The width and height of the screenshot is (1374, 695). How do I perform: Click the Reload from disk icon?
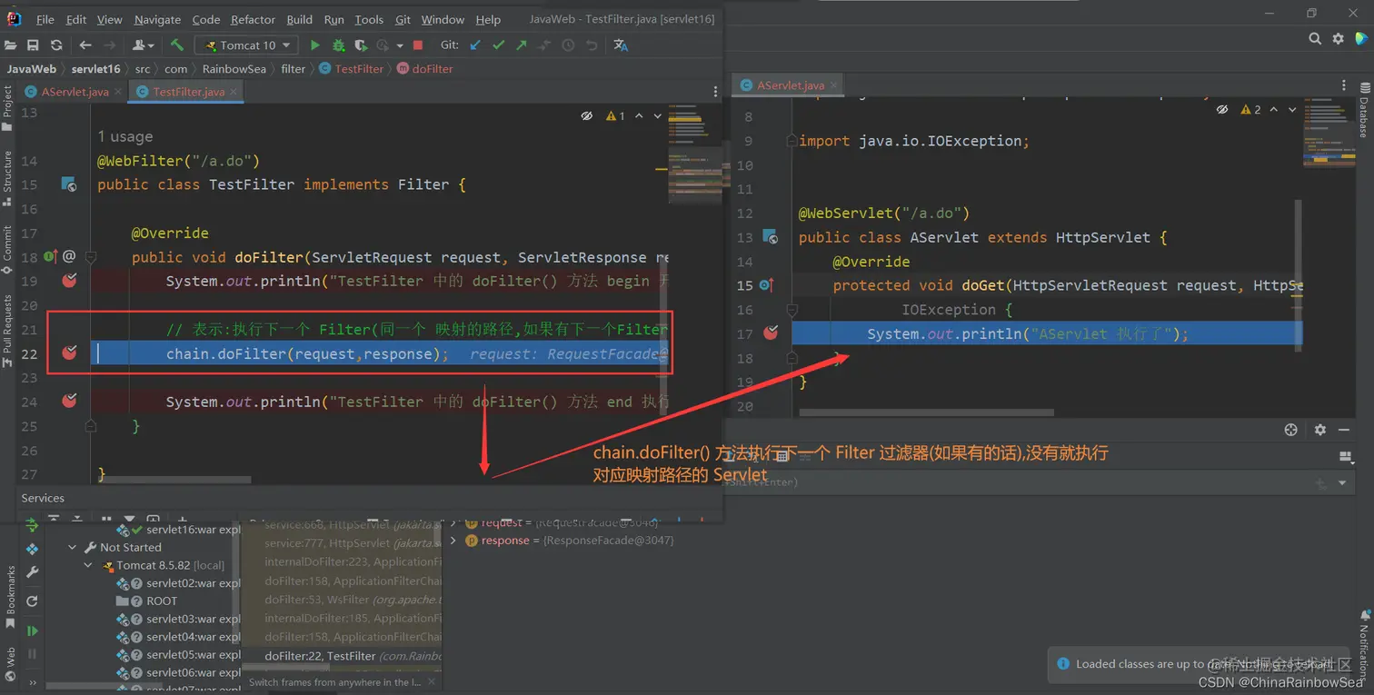click(x=56, y=45)
